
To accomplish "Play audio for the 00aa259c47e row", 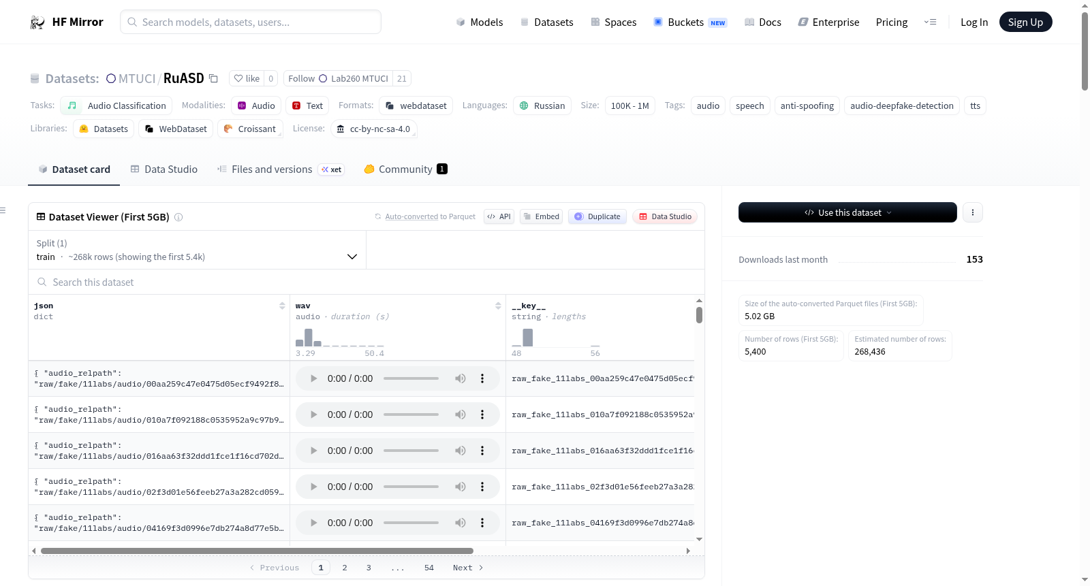I will coord(313,378).
